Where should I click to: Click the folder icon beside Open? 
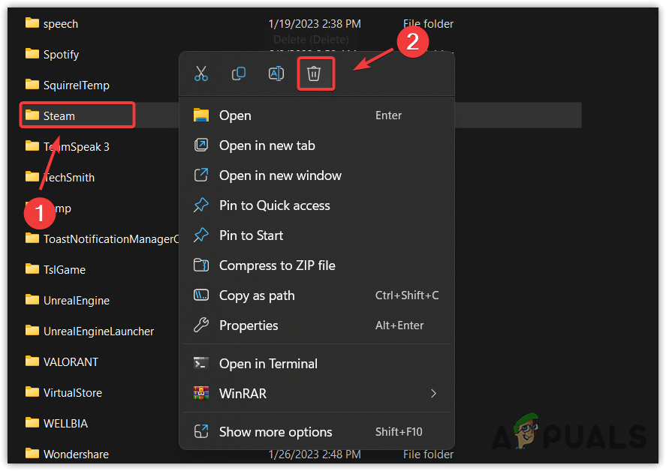coord(201,115)
